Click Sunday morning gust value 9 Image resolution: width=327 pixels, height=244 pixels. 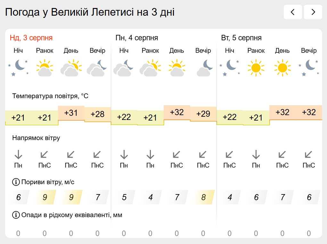click(x=45, y=197)
